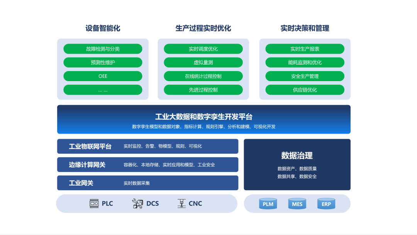Viewport: 417px width, 235px height.
Task: Select the OEE green pill
Action: point(103,76)
